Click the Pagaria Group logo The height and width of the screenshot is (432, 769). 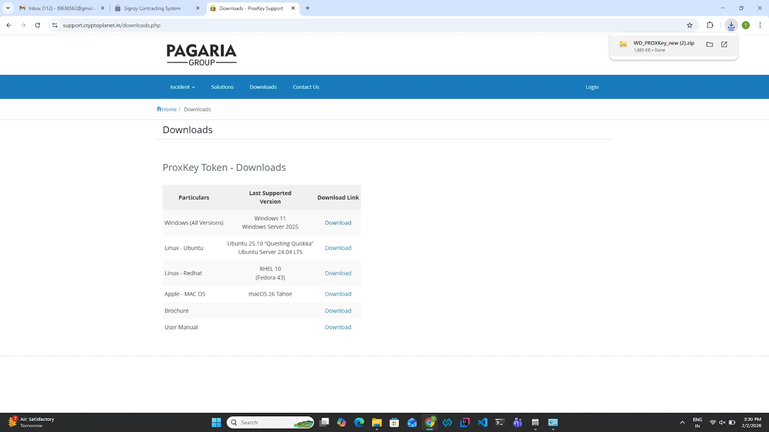201,55
